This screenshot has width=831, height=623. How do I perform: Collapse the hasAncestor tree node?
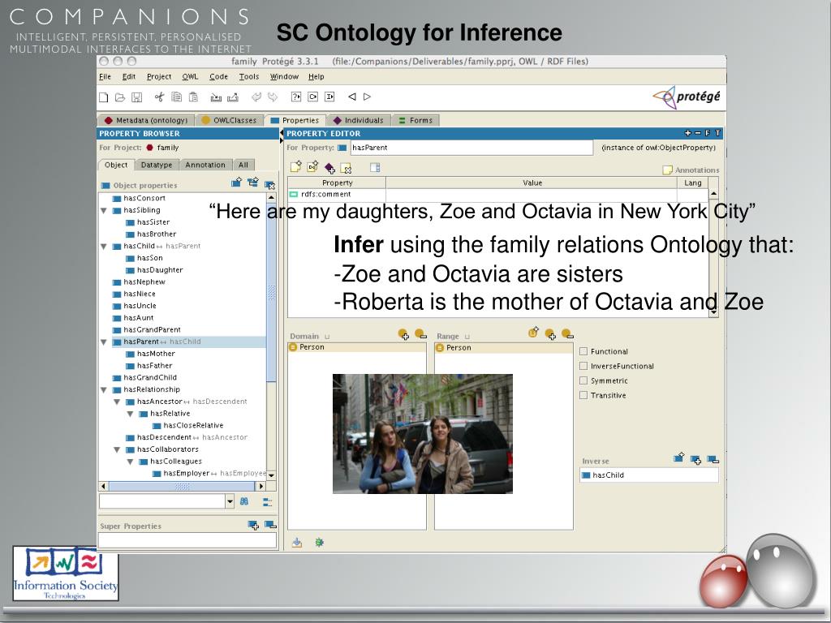[x=117, y=402]
